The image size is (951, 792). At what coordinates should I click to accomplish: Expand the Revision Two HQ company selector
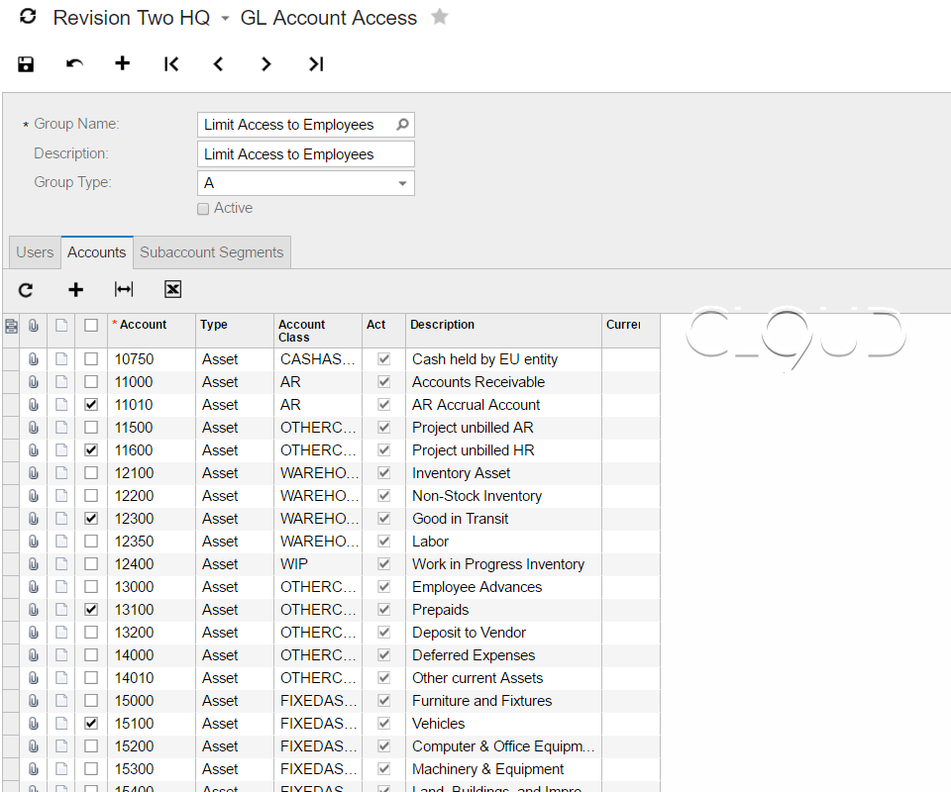225,18
